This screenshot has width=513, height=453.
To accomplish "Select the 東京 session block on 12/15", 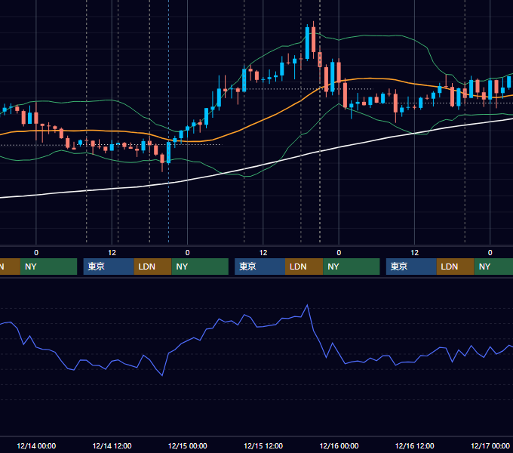I will click(260, 267).
